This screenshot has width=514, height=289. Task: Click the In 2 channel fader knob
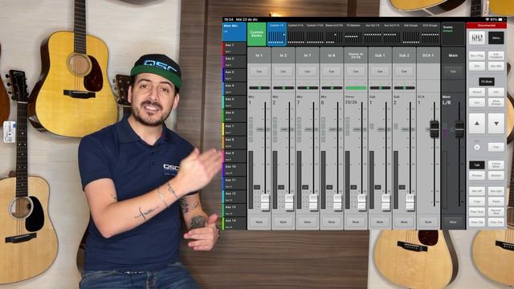coord(289,201)
